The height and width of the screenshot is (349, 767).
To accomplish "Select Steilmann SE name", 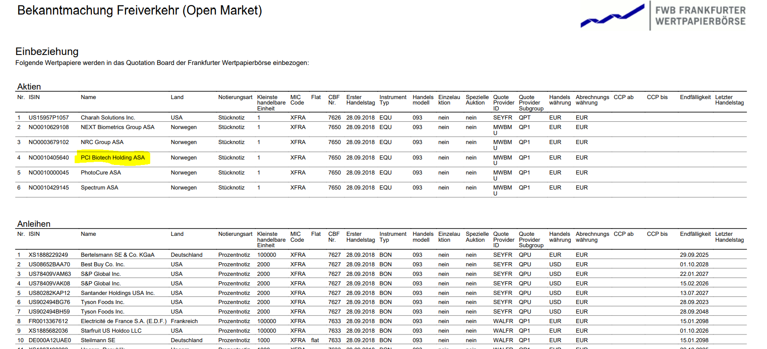I will click(98, 340).
